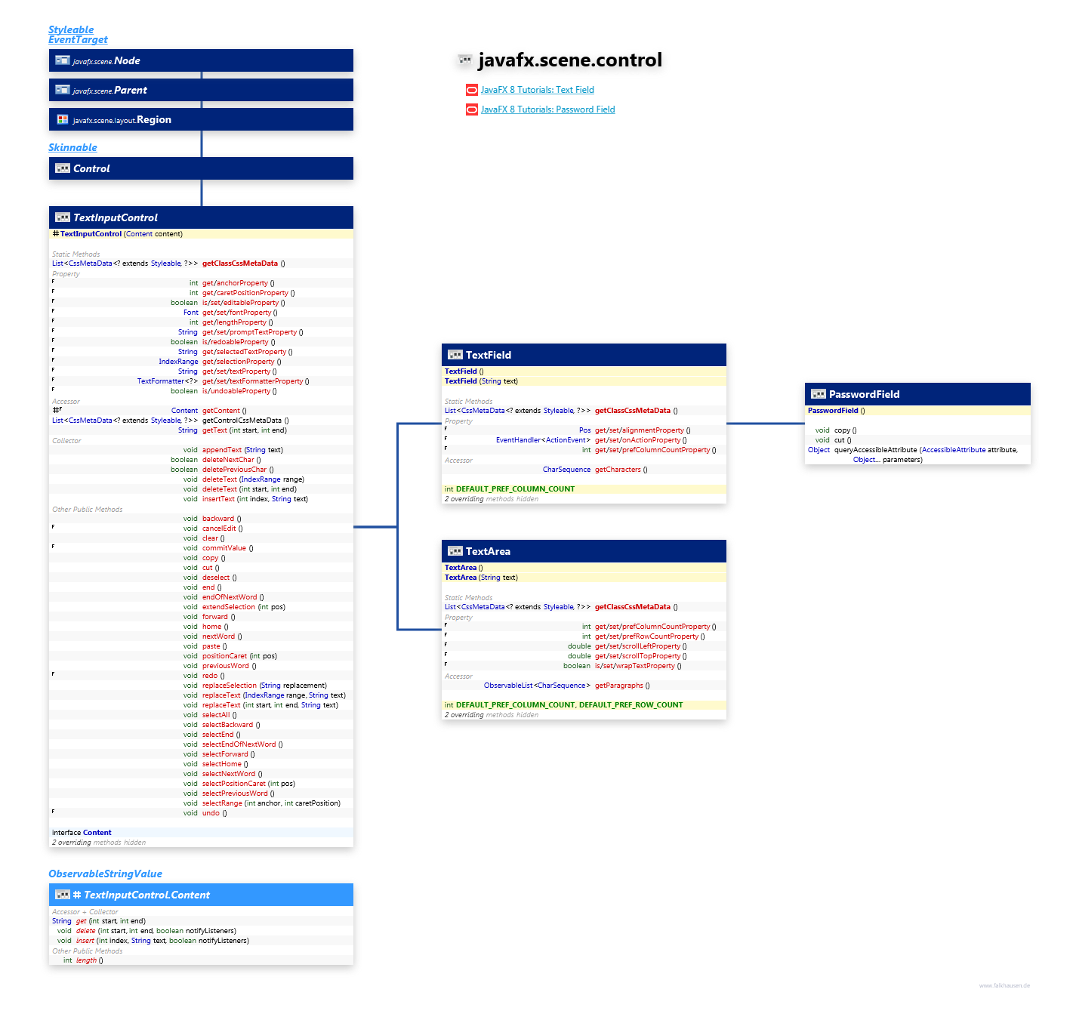1073x1020 pixels.
Task: Click the PasswordField class header icon
Action: point(818,394)
